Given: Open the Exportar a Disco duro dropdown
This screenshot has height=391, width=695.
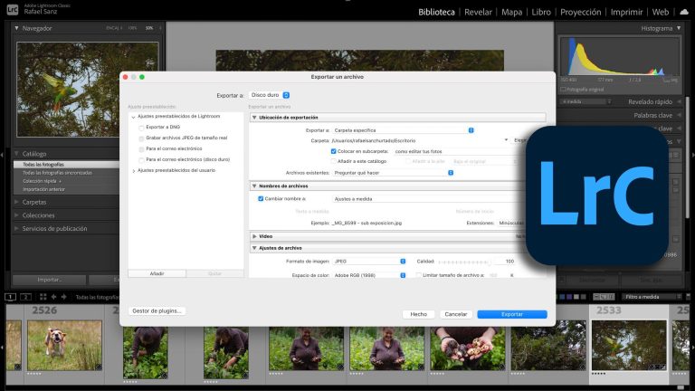Looking at the screenshot, I should tap(270, 95).
